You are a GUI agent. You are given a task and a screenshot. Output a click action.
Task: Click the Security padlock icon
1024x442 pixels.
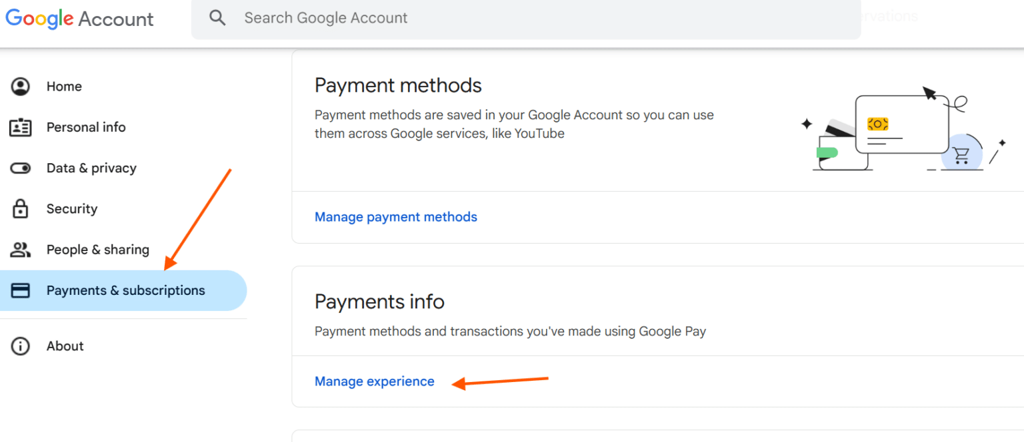pyautogui.click(x=21, y=208)
